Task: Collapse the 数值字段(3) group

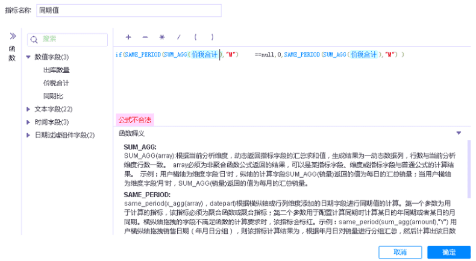Action: (x=28, y=57)
